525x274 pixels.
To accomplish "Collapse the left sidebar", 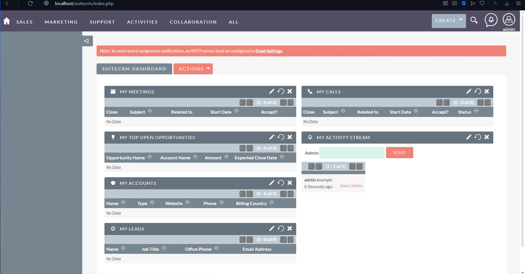I will tap(86, 41).
